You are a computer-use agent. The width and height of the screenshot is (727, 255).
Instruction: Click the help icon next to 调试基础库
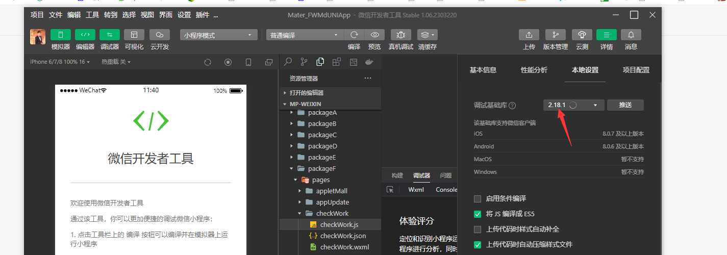tap(512, 105)
